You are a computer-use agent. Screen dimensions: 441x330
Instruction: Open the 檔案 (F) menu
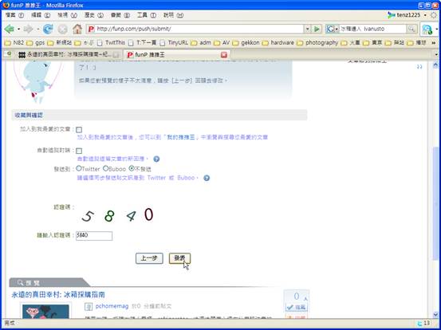[x=14, y=15]
